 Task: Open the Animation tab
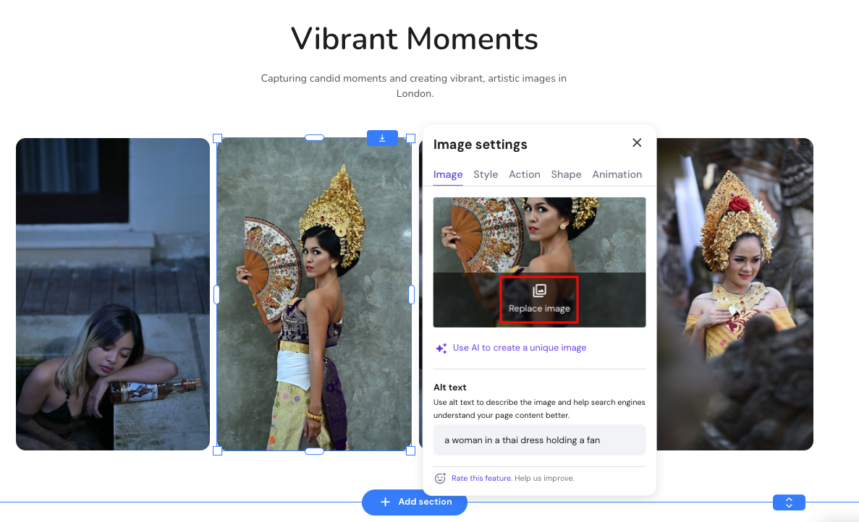617,174
